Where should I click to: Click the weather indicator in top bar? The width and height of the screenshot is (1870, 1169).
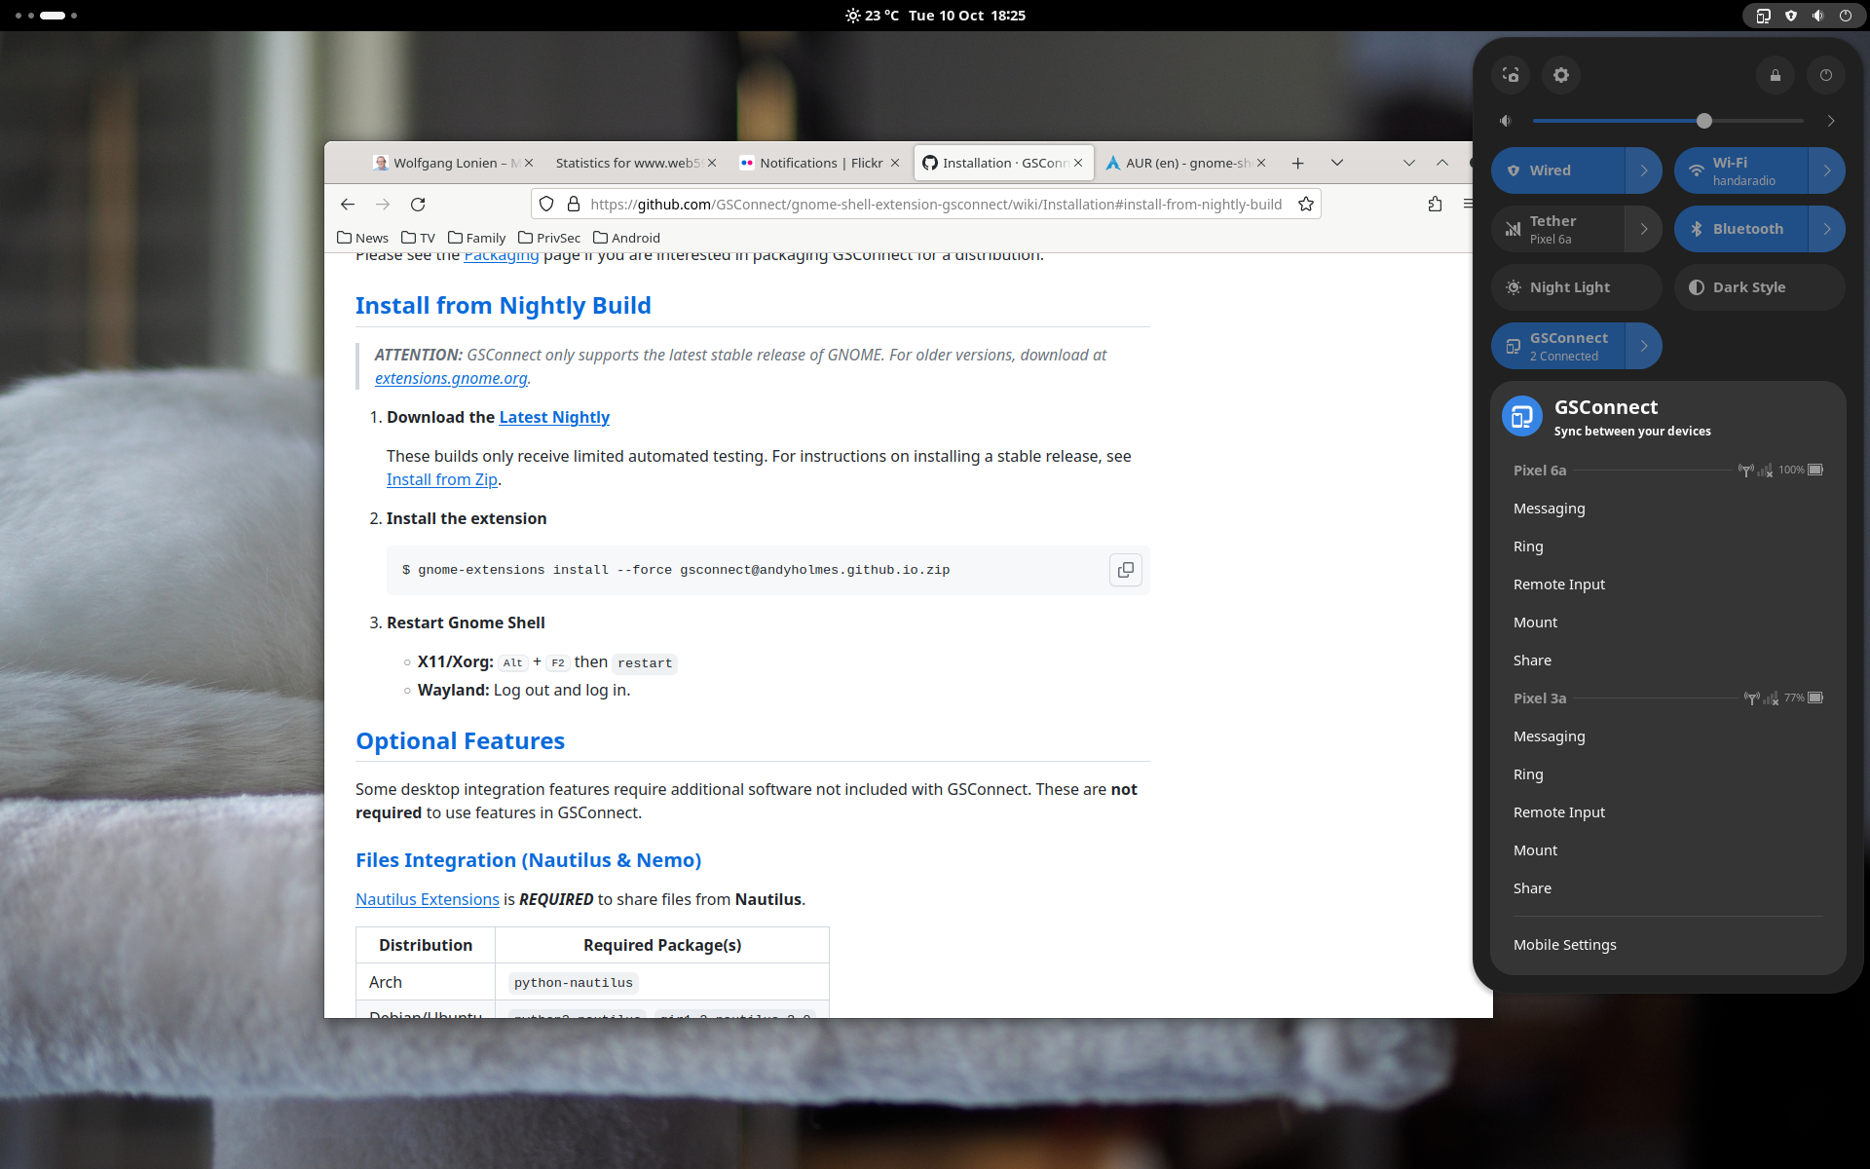(x=872, y=16)
